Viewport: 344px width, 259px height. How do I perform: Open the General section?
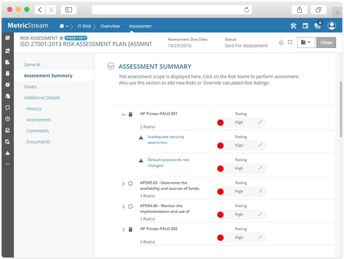(32, 64)
